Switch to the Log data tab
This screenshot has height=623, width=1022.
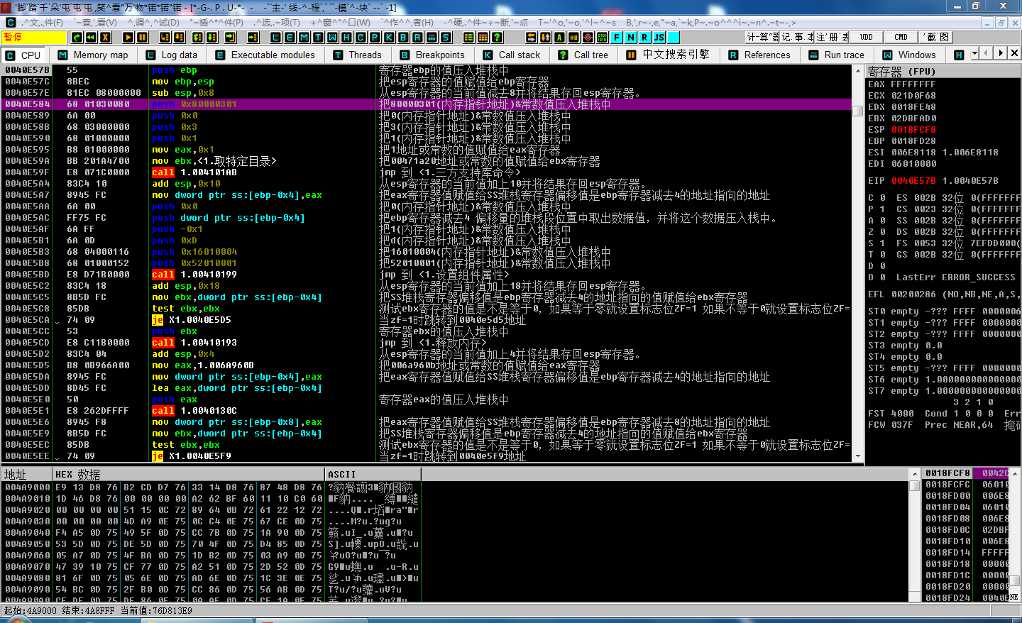pos(171,55)
